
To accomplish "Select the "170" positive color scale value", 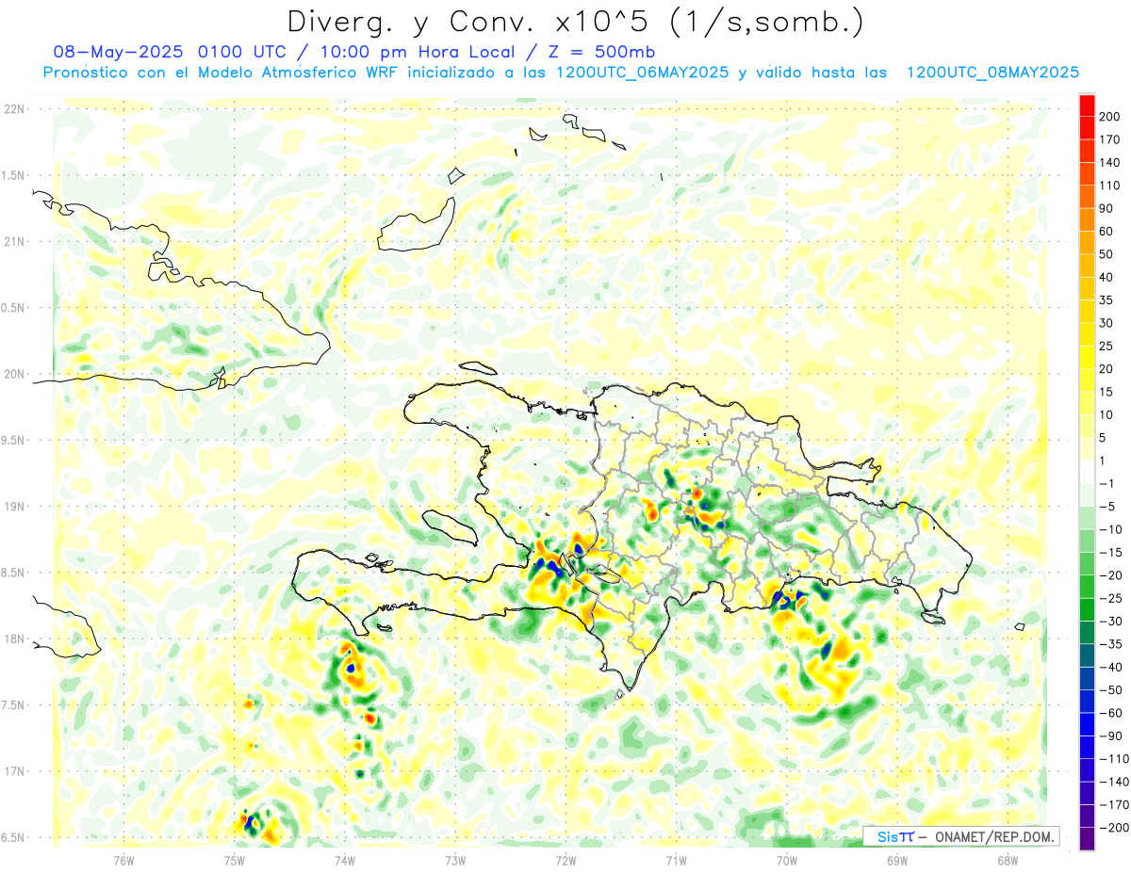I will coord(1110,140).
